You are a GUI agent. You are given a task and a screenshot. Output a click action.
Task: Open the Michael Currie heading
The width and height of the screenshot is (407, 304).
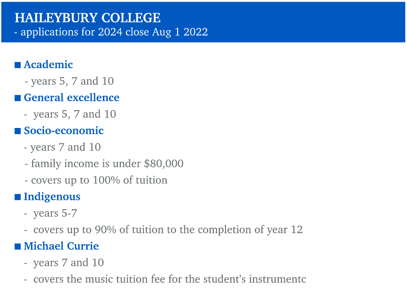tap(61, 246)
